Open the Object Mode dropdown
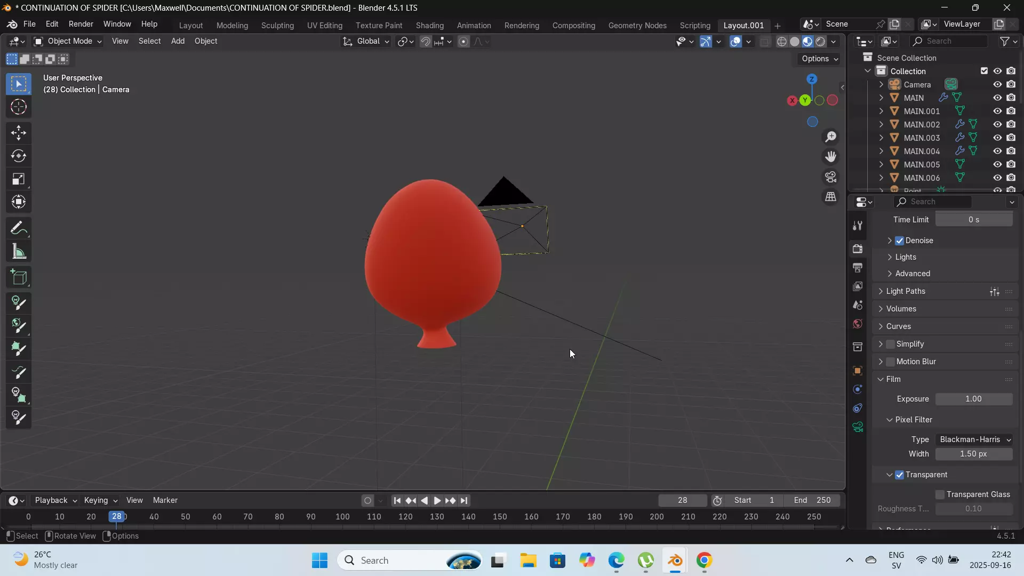The height and width of the screenshot is (576, 1024). [68, 41]
